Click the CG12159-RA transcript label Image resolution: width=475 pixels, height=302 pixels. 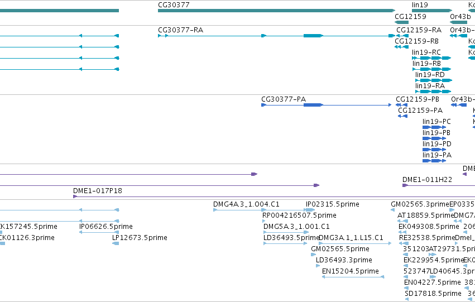419,30
